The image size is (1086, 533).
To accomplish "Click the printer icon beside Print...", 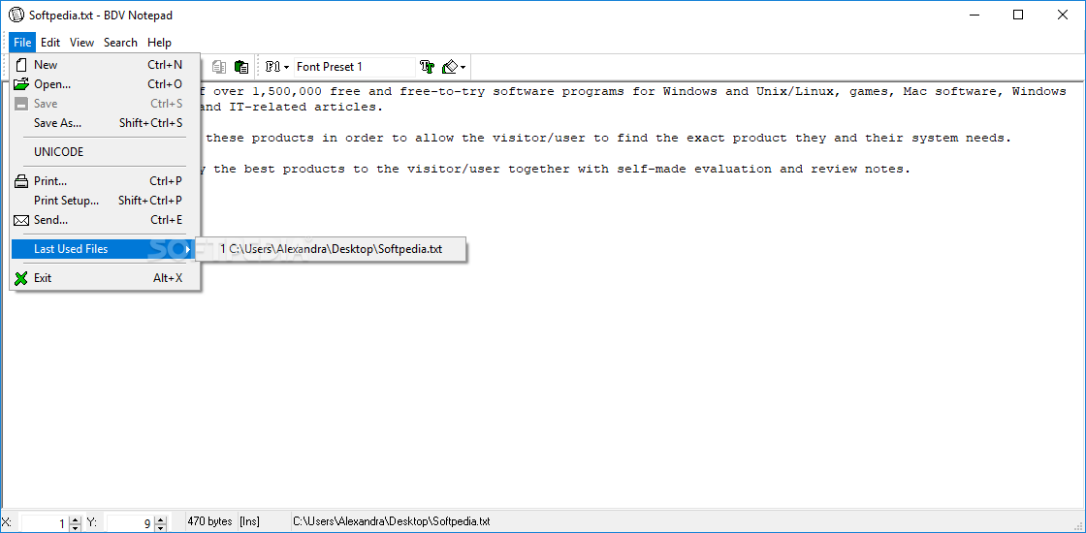I will tap(21, 181).
